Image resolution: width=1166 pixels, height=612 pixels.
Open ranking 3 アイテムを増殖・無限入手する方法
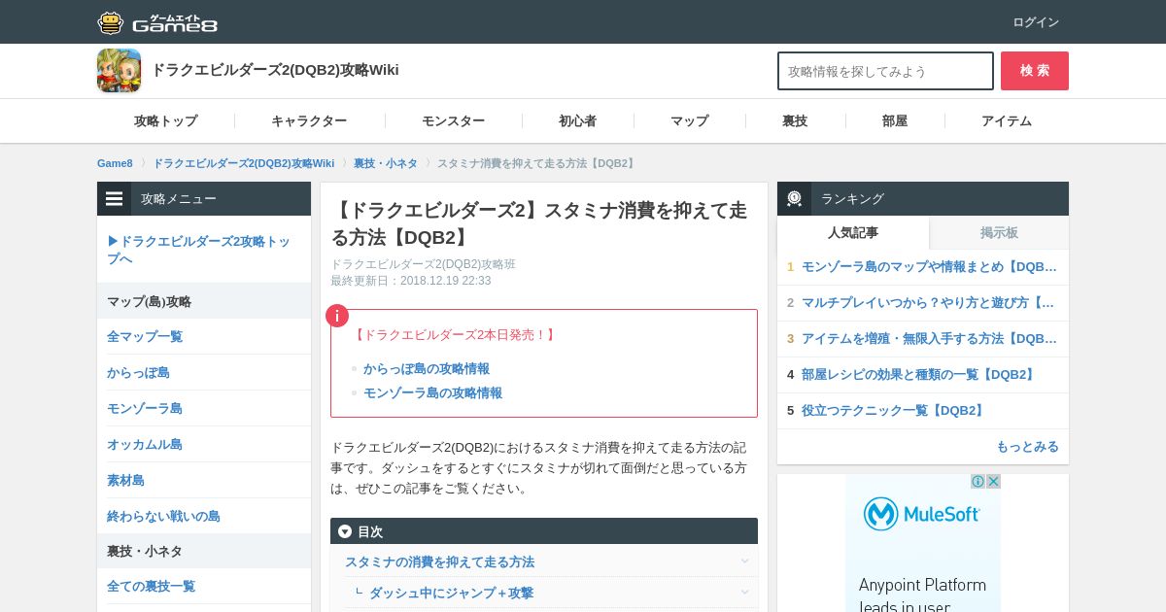tap(929, 338)
